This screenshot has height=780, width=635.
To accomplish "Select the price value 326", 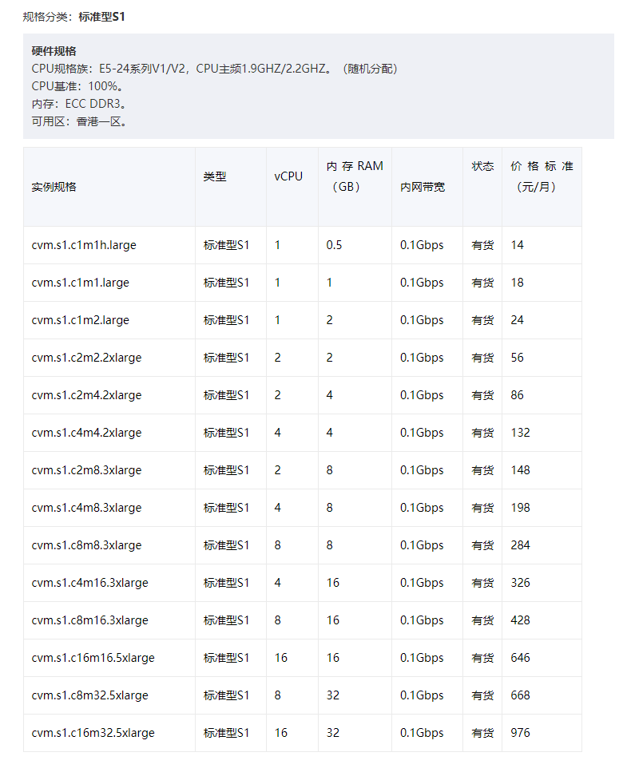I will point(521,583).
